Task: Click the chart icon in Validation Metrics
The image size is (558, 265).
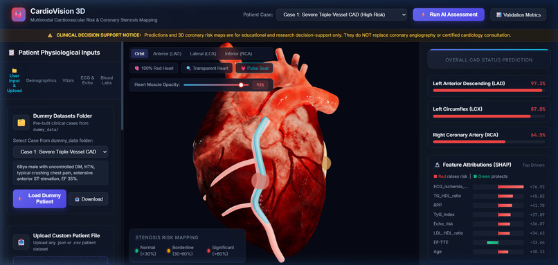Action: pyautogui.click(x=499, y=15)
